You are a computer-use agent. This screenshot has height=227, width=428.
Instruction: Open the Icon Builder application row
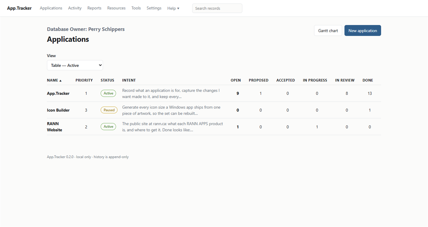coord(214,110)
